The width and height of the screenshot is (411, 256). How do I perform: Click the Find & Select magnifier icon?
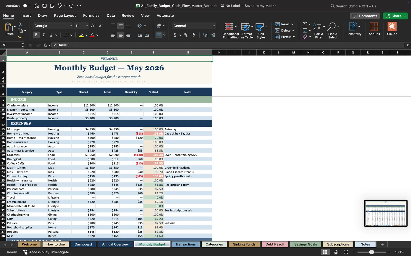click(332, 26)
